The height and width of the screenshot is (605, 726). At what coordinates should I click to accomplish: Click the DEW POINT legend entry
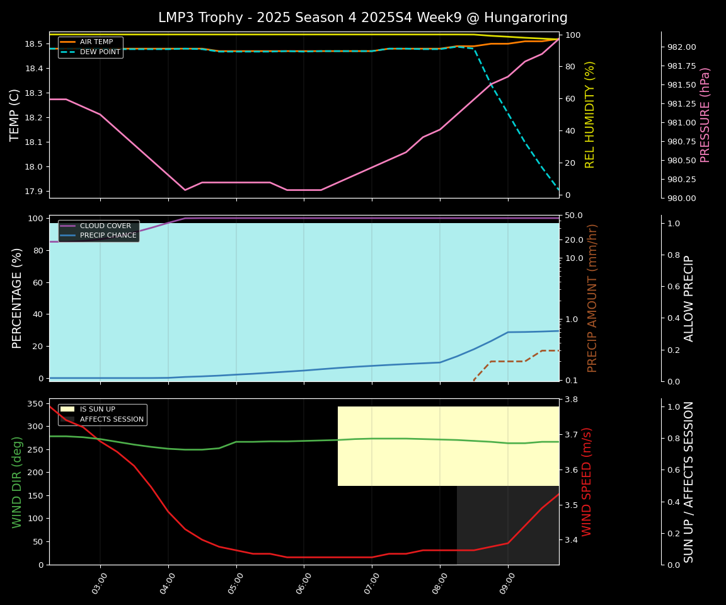[100, 52]
